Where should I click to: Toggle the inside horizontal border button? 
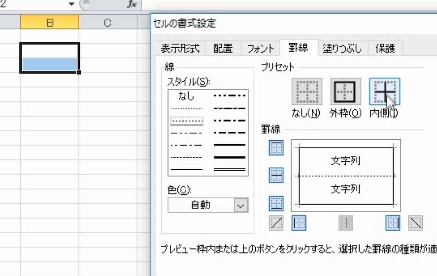tap(276, 175)
